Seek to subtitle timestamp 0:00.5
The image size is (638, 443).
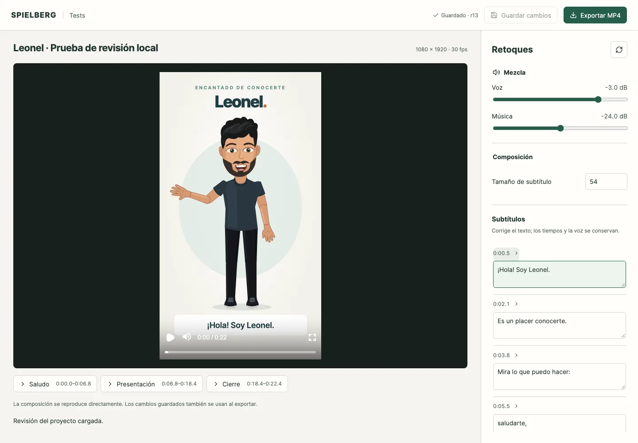click(x=506, y=253)
